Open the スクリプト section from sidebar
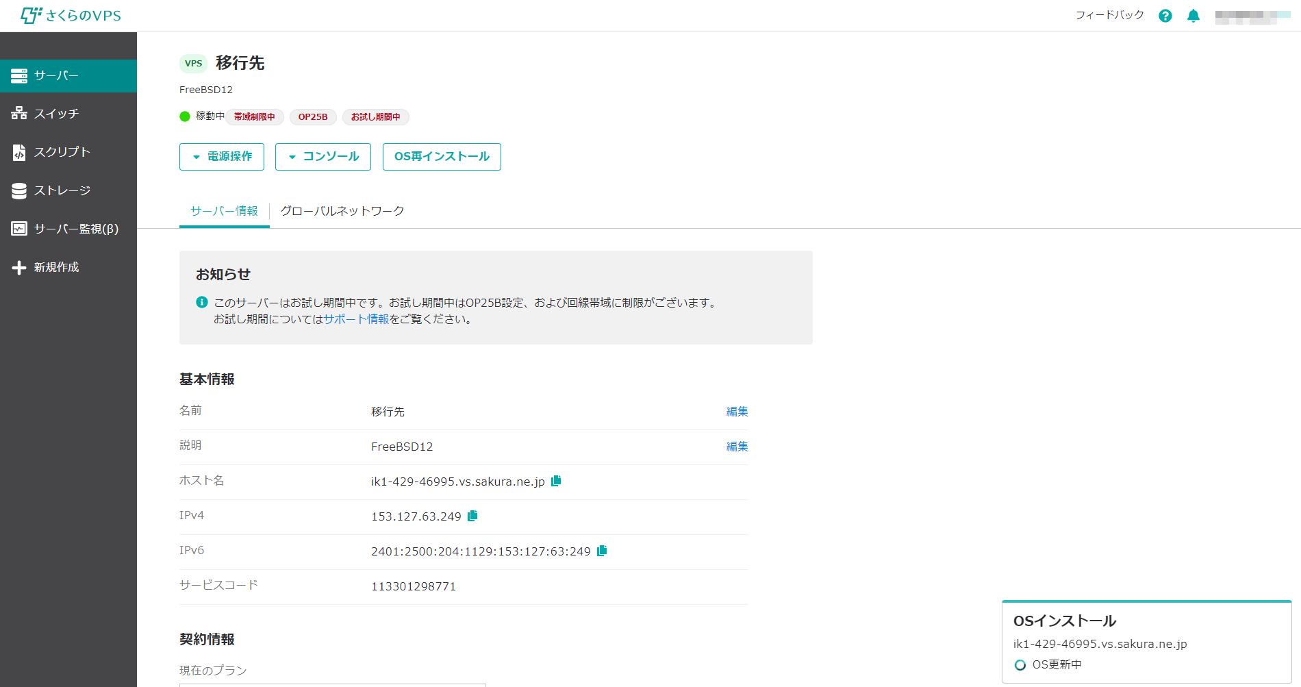Screen dimensions: 1301x687 [63, 152]
